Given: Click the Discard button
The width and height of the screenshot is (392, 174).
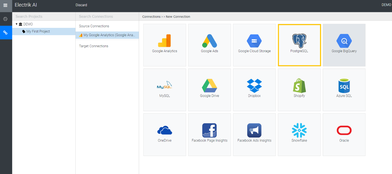Looking at the screenshot, I should [81, 5].
